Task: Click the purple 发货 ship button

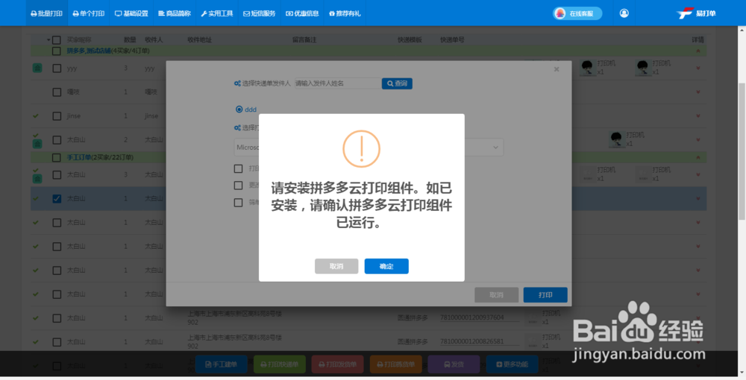Action: coord(454,364)
